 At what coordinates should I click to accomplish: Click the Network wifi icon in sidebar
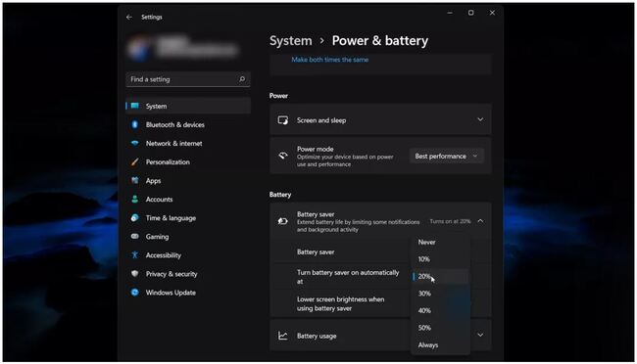(x=135, y=143)
